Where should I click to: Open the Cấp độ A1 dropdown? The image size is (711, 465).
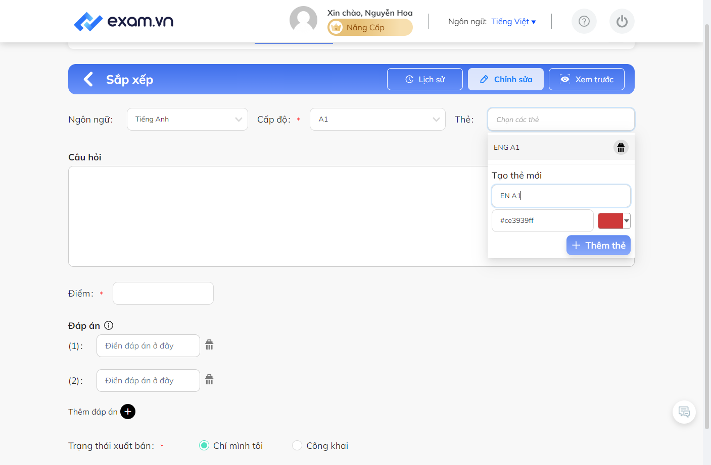pyautogui.click(x=377, y=119)
